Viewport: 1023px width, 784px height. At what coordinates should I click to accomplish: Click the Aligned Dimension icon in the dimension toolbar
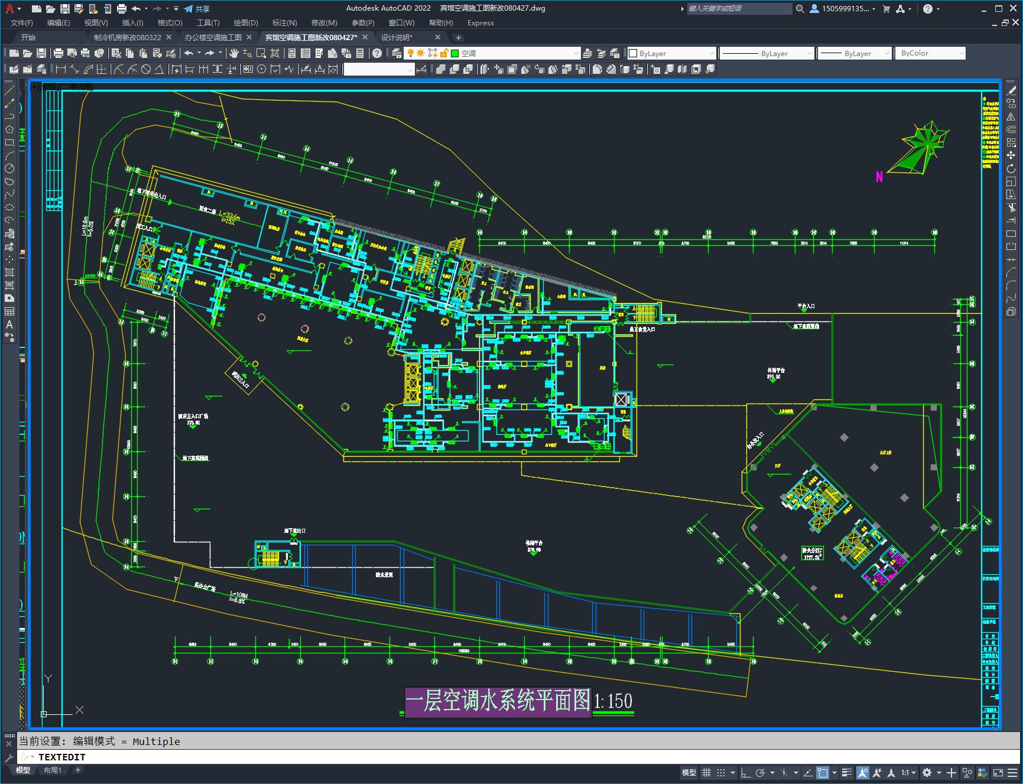pyautogui.click(x=74, y=69)
